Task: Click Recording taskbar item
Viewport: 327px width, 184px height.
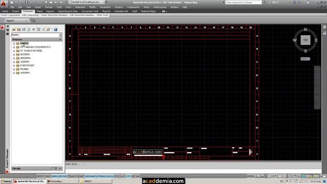Action: [x=62, y=181]
